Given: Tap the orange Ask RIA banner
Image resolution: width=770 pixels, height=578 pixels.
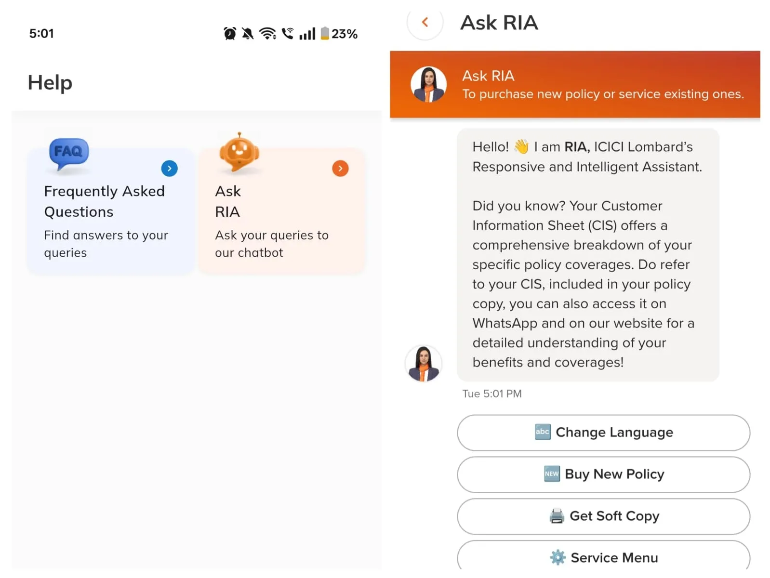Looking at the screenshot, I should tap(602, 85).
